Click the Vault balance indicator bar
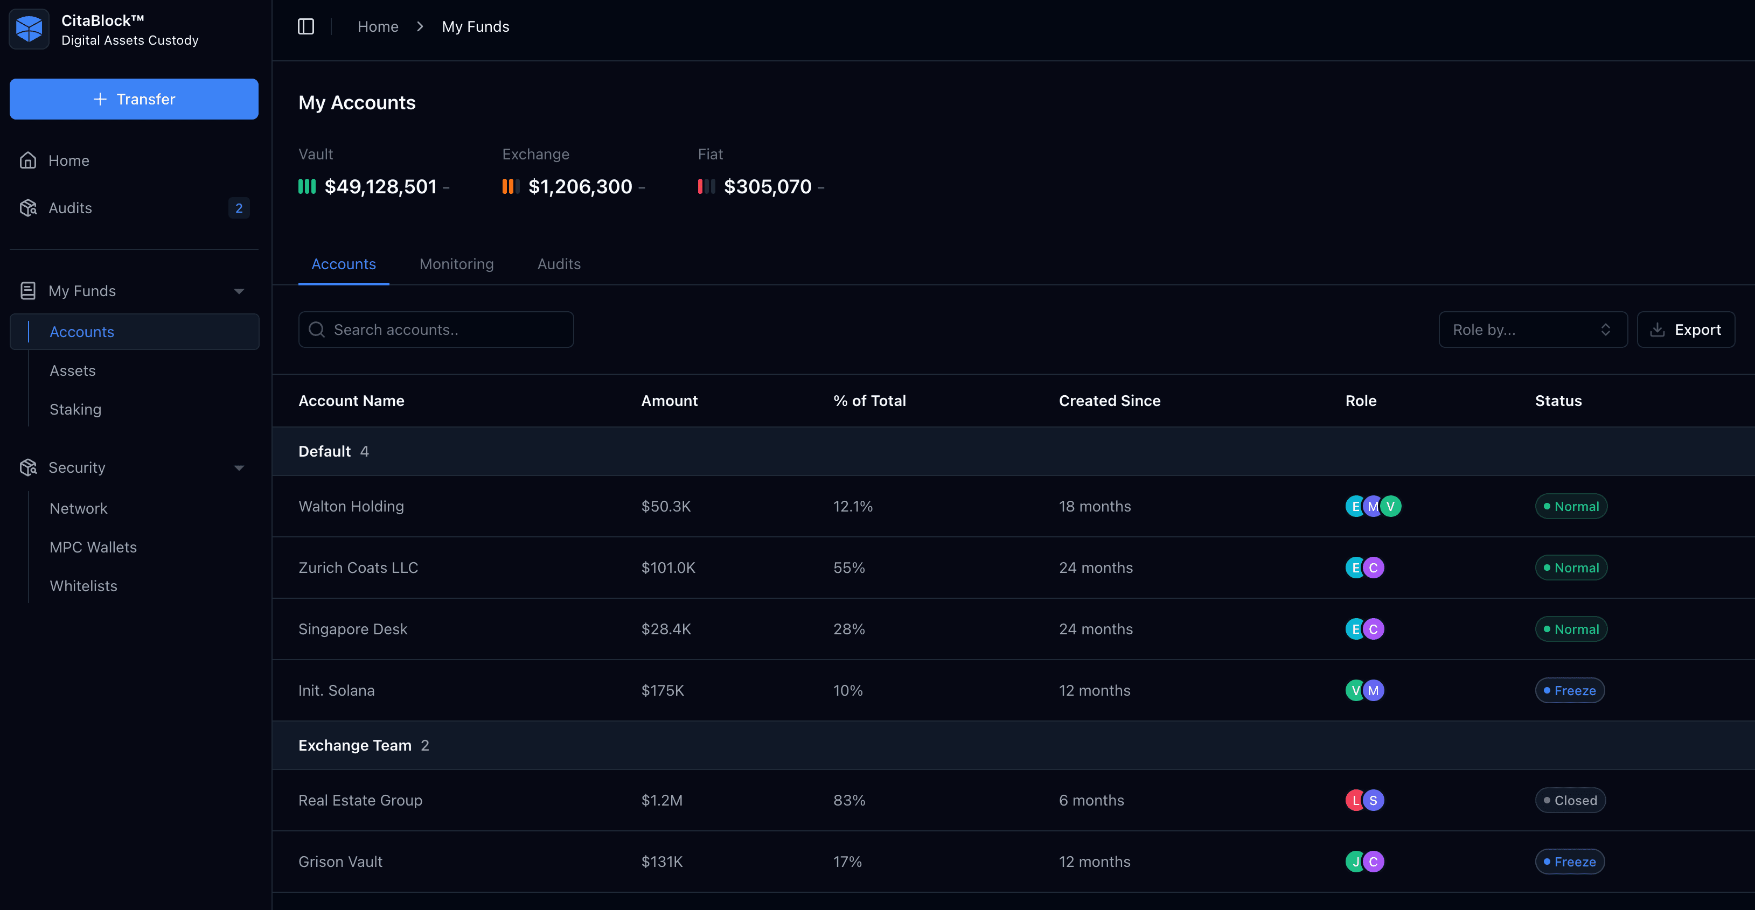Screen dimensions: 1755x910 308,185
